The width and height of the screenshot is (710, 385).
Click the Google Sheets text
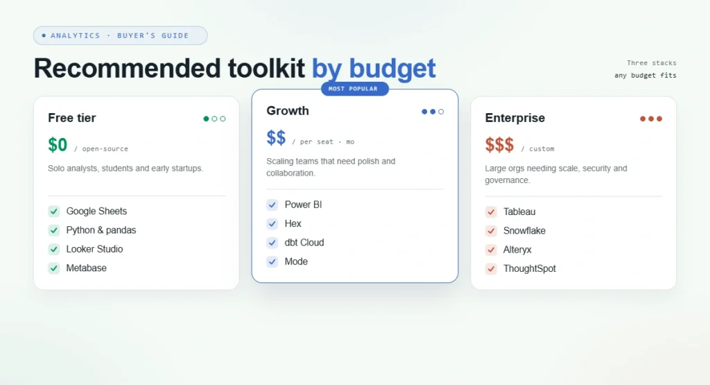[x=96, y=211]
